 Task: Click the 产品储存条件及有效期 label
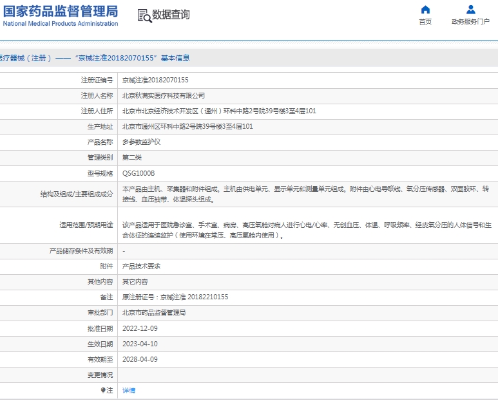coord(81,251)
